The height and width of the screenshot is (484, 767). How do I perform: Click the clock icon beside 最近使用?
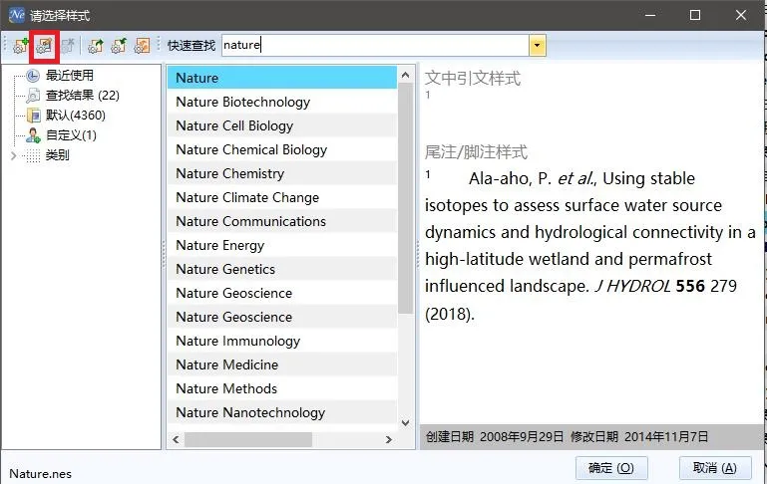pos(33,76)
